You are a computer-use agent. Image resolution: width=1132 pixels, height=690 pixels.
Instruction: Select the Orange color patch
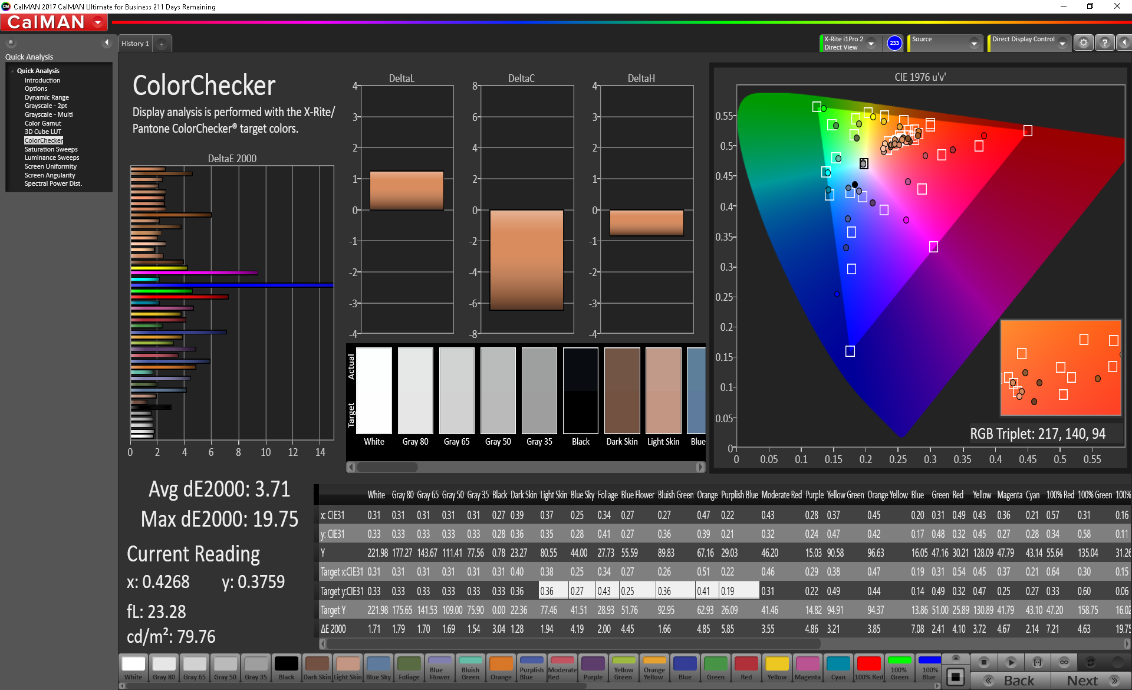pos(501,668)
